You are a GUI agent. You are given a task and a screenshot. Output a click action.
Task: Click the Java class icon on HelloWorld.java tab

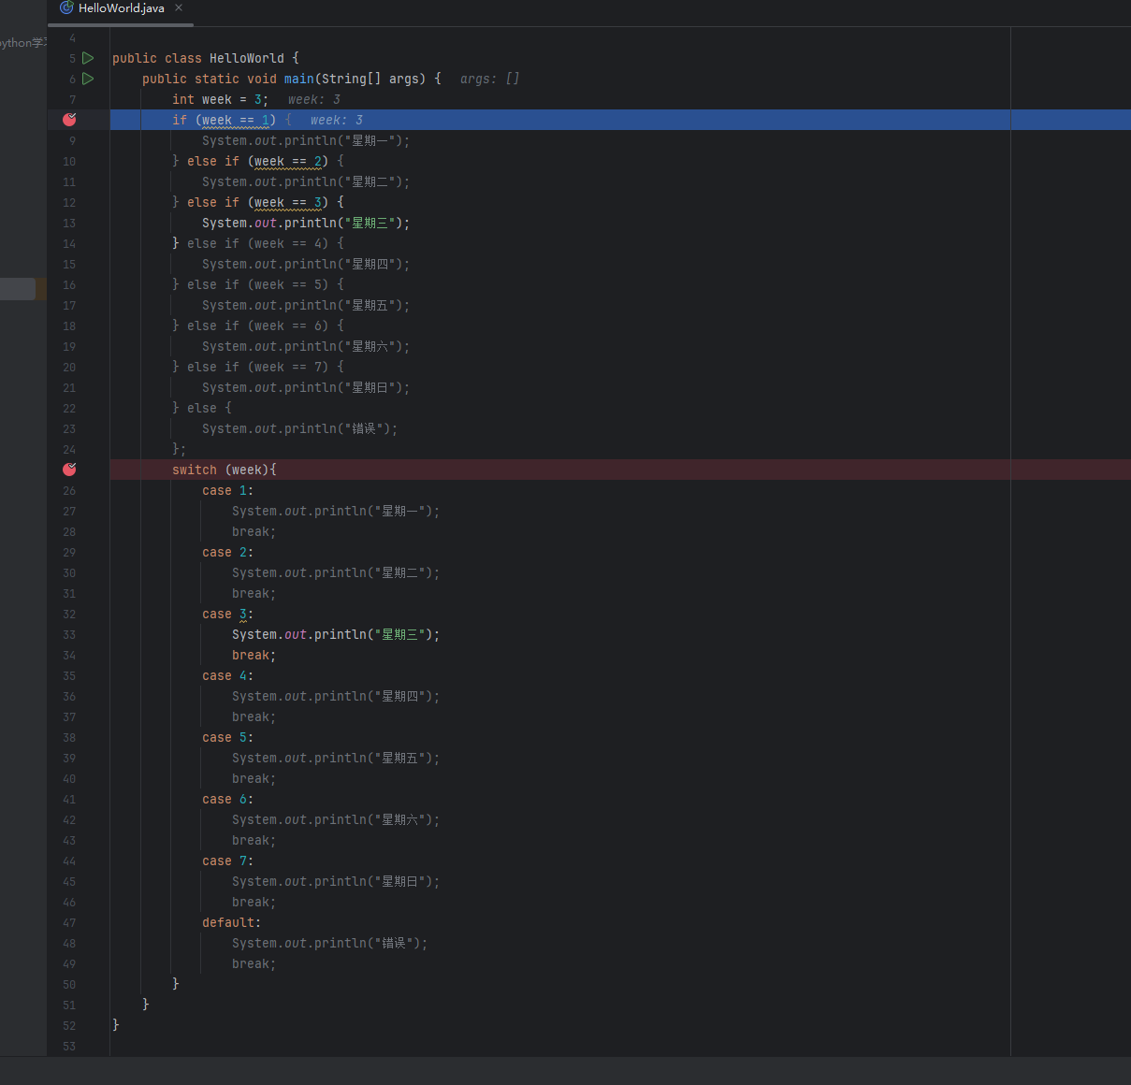pyautogui.click(x=66, y=7)
